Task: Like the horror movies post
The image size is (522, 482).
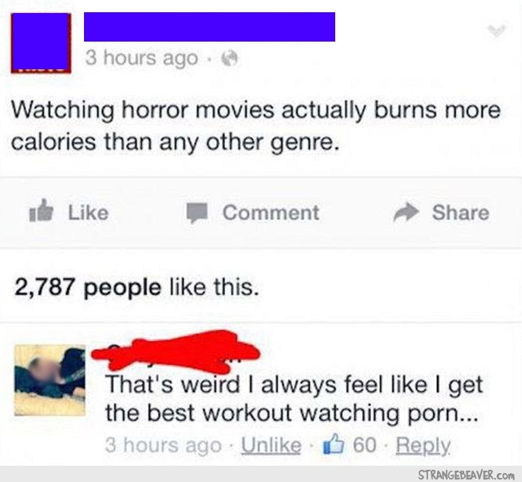Action: click(69, 212)
